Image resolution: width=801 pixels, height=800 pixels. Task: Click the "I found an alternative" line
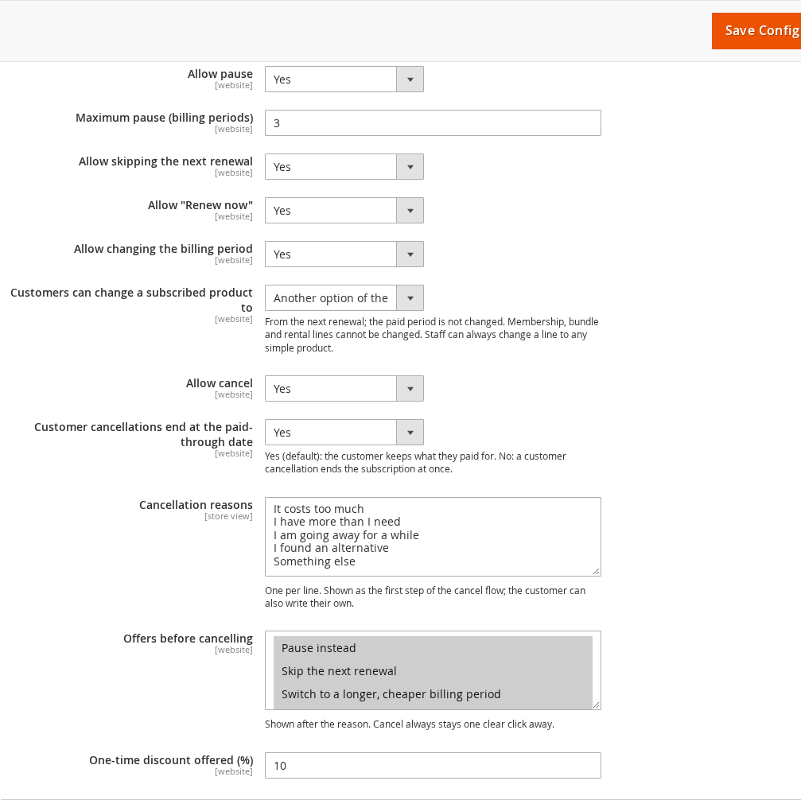[x=331, y=548]
